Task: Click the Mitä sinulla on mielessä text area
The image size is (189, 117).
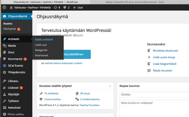Action: click(154, 108)
